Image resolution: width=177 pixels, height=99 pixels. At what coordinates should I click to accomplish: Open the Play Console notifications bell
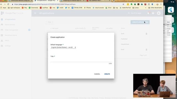coord(148,13)
